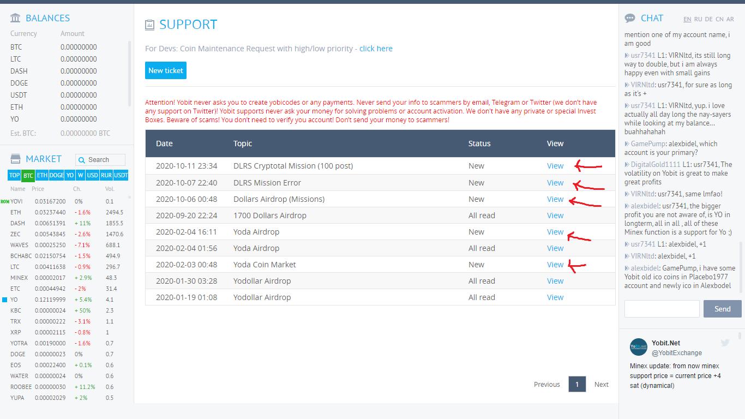The height and width of the screenshot is (419, 745).
Task: Switch chat language to EN
Action: [687, 19]
